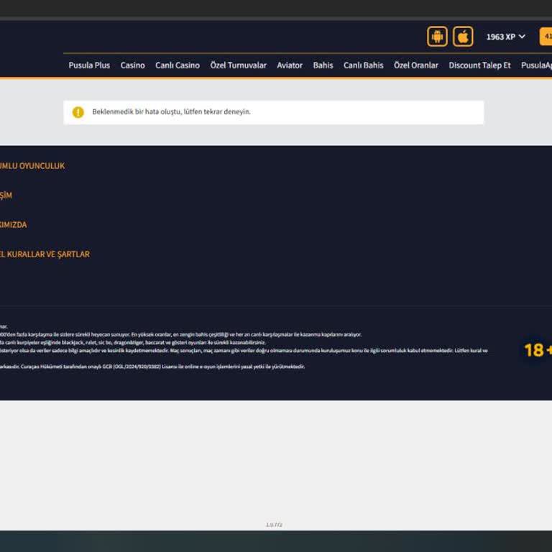Launch the Aviator game link

(x=290, y=65)
